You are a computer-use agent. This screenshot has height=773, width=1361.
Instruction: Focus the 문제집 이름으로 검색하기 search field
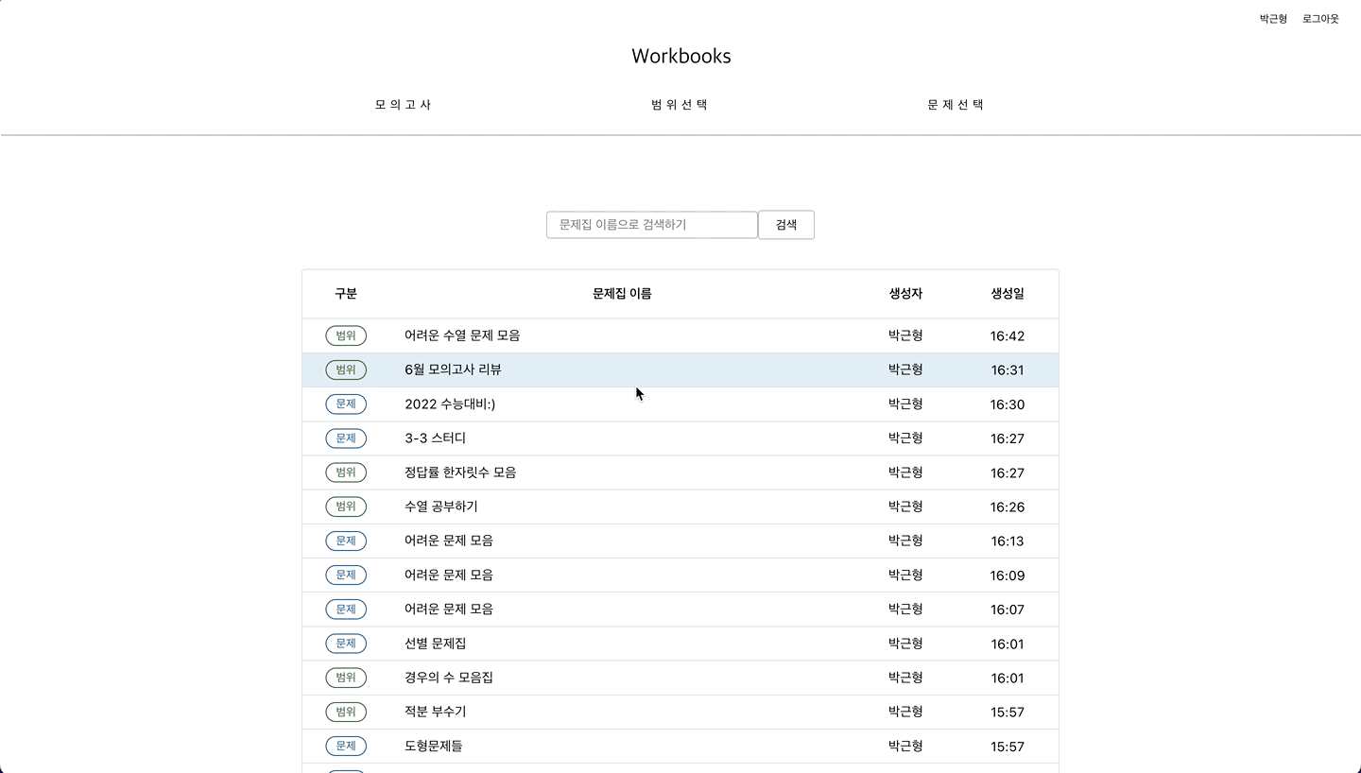pos(652,225)
